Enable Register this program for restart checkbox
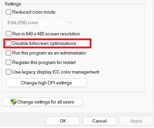The height and width of the screenshot is (128, 154). pos(8,62)
